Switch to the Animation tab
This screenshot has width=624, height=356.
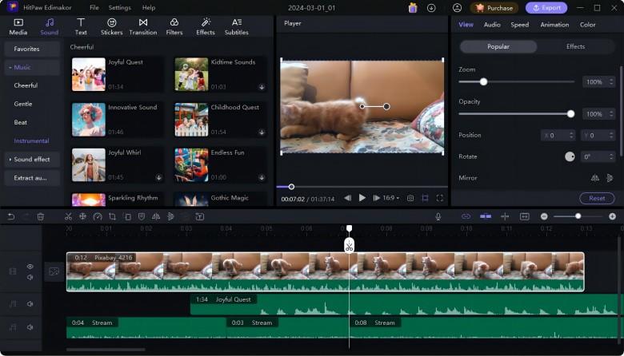tap(554, 25)
